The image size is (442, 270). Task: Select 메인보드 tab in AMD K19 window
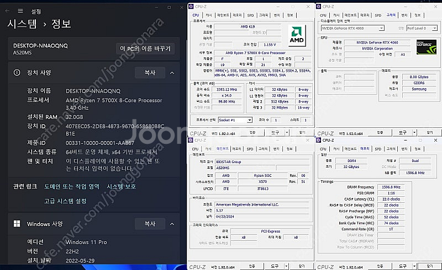click(223, 15)
